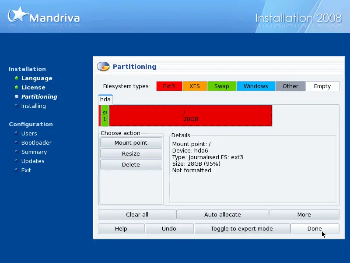This screenshot has height=263, width=350.
Task: Select the Swap filesystem type
Action: click(x=222, y=86)
